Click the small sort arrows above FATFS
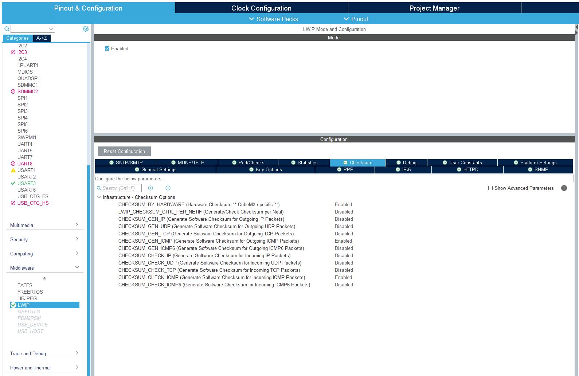The height and width of the screenshot is (376, 579). (44, 278)
